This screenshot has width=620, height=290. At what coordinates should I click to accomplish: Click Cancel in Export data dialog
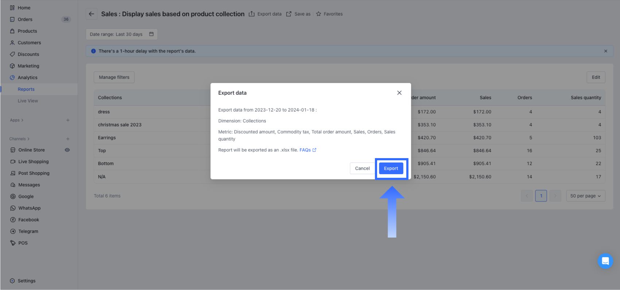(363, 168)
